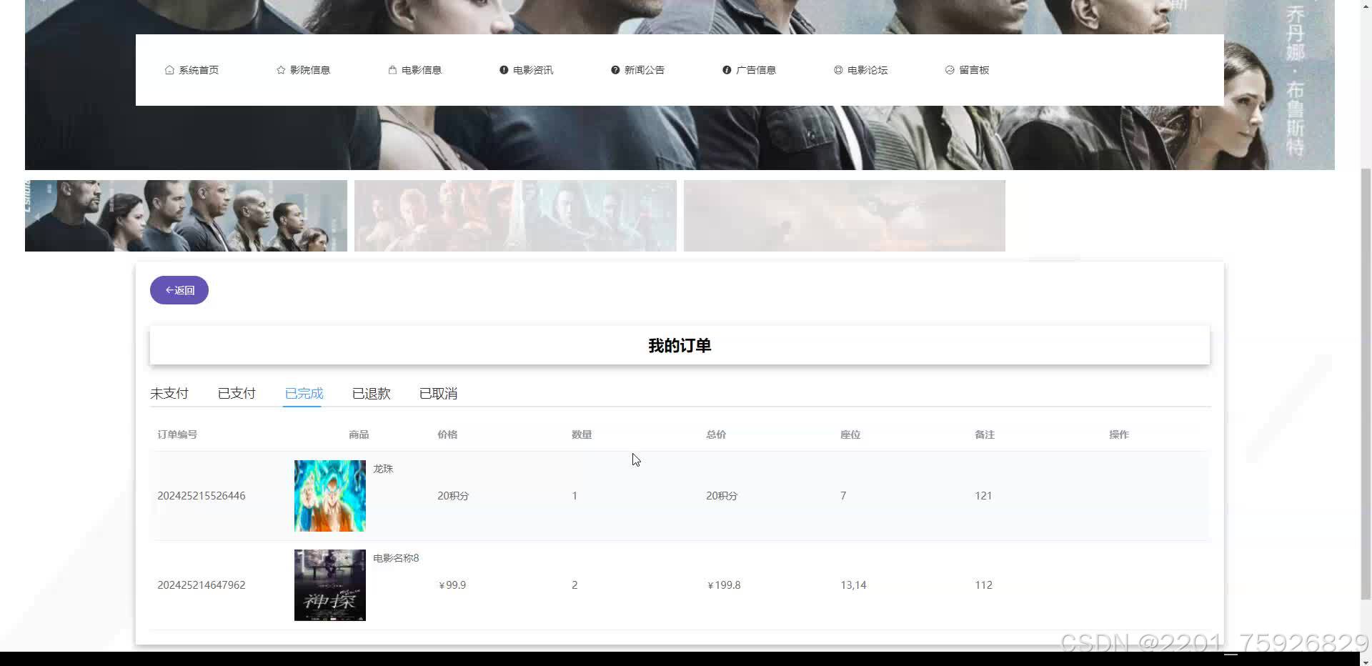
Task: Click the bag icon beside 电影信息
Action: [x=392, y=70]
